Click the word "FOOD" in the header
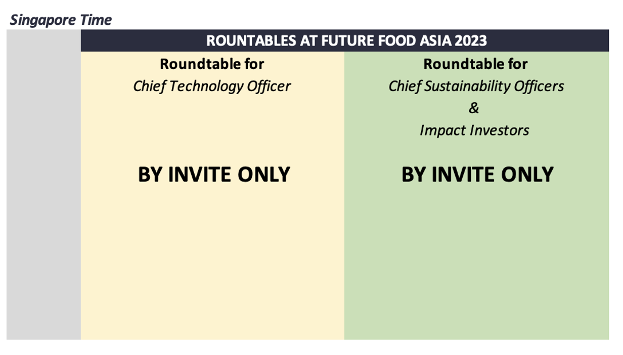The width and height of the screenshot is (623, 355). 396,41
